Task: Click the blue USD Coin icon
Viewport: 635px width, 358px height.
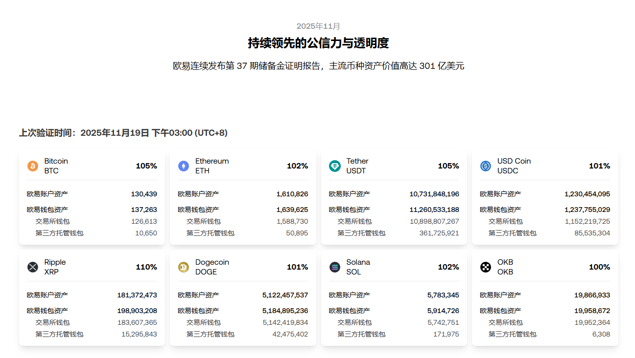Action: [x=486, y=166]
